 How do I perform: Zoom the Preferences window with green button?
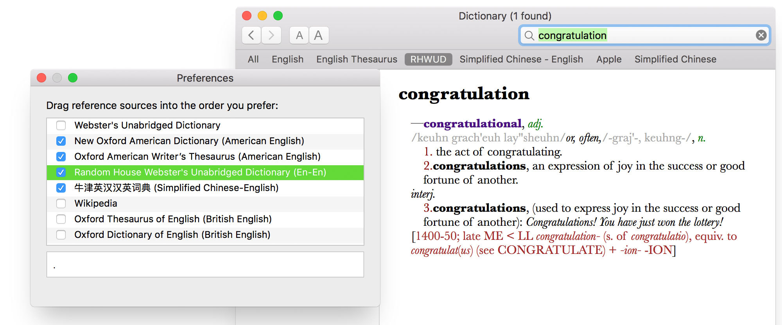(73, 78)
